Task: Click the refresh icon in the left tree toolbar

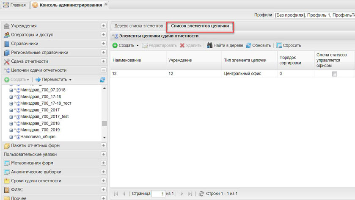Action: click(x=102, y=80)
